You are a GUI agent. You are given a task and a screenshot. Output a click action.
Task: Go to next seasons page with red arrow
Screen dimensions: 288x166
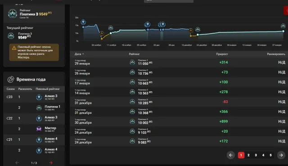(x=51, y=163)
